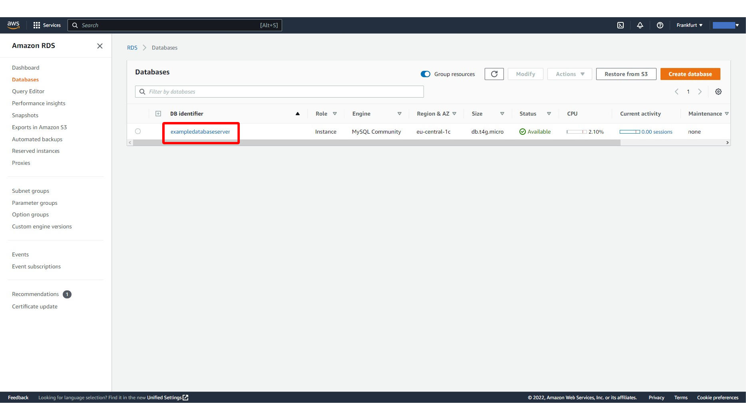
Task: Click the CPU 2.10% usage bar
Action: (577, 132)
